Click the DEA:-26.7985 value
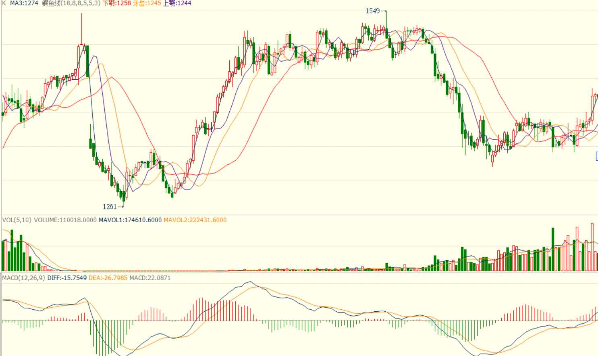This screenshot has height=356, width=598. pos(108,278)
